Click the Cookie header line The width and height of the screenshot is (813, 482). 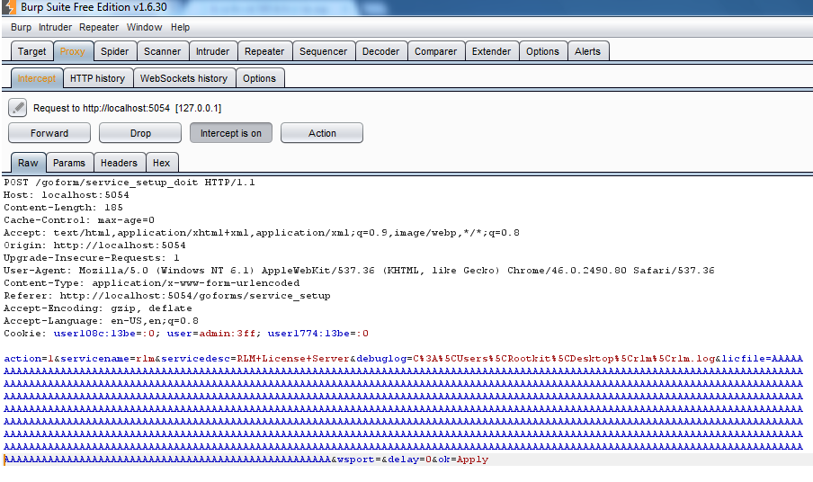[185, 334]
